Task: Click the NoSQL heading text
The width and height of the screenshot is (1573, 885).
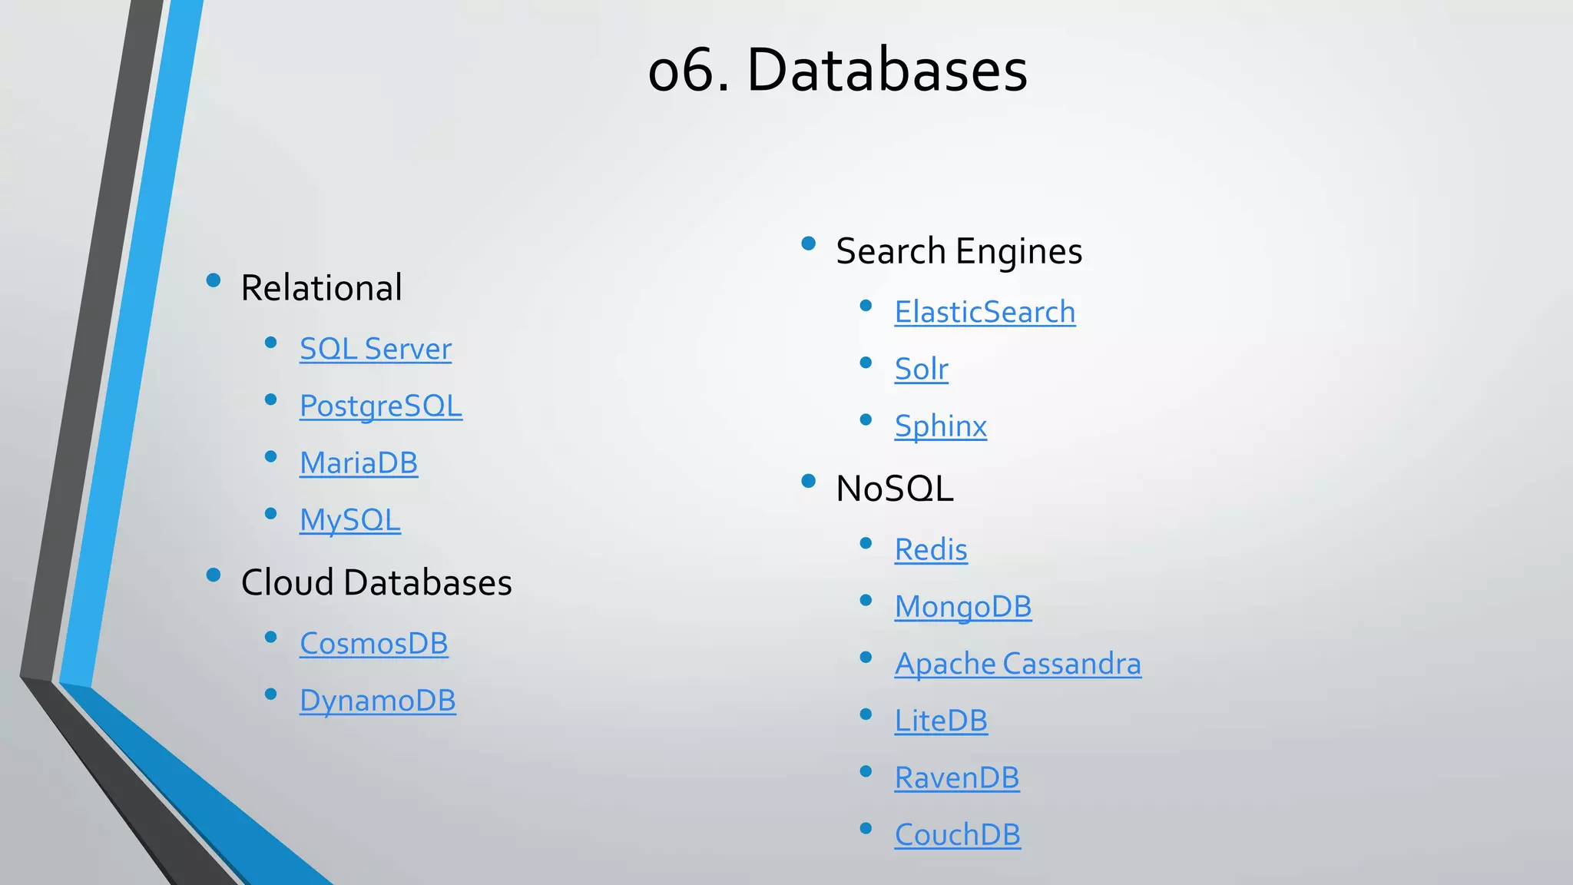Action: point(894,489)
